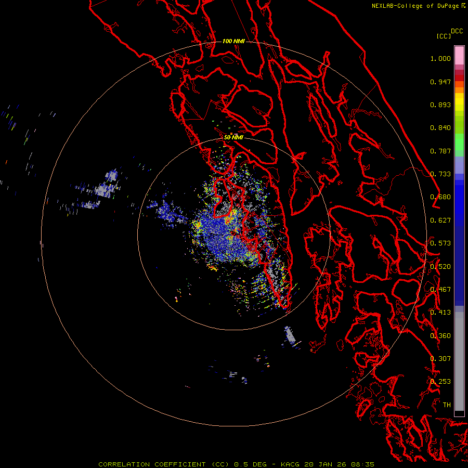Viewport: 468px width, 468px height.
Task: Click the 50 NMI range ring label
Action: tap(233, 137)
